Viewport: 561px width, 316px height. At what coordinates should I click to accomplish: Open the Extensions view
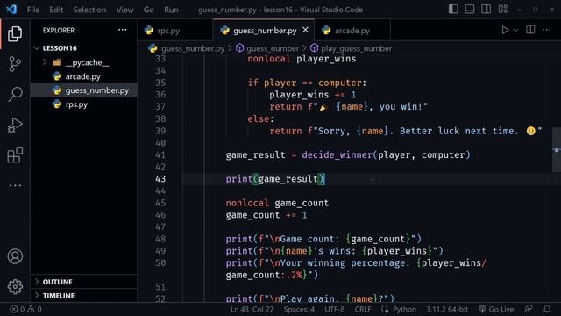(15, 155)
